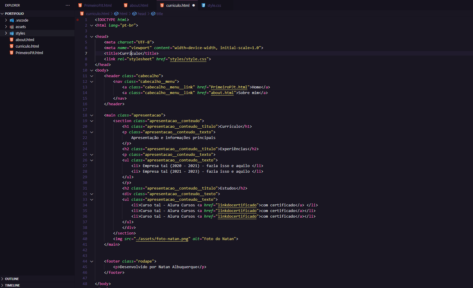This screenshot has height=288, width=473.
Task: Follow styles/style.css link on line 8
Action: click(188, 59)
